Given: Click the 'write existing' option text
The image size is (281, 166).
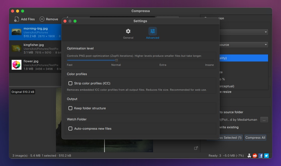Looking at the screenshot, I should [229, 127].
